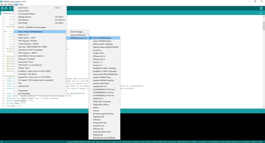Expand VTables: "Flash" submenu

tap(40, 68)
